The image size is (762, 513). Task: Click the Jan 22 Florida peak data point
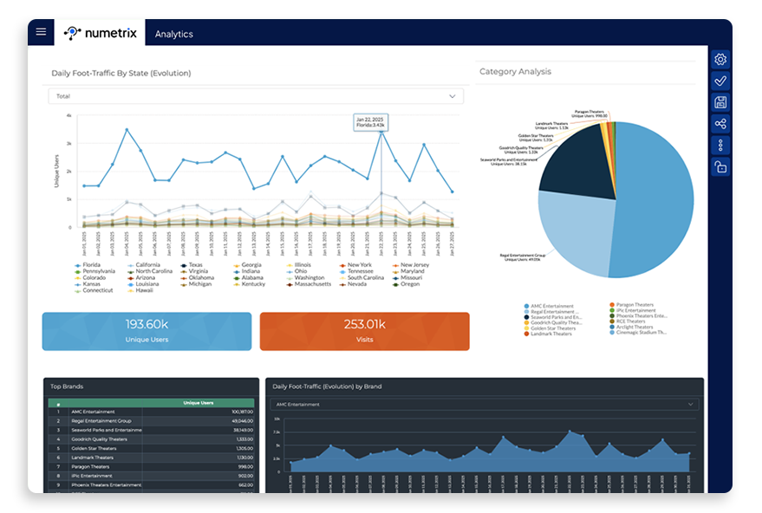pos(381,132)
